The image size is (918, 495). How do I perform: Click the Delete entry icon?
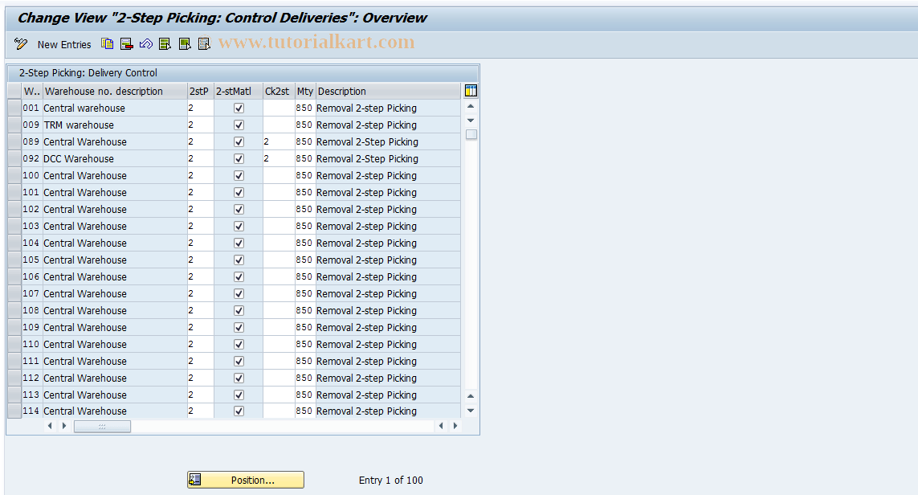(x=126, y=44)
